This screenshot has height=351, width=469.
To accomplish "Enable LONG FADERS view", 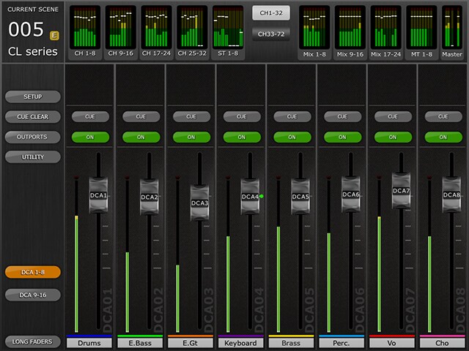I will click(x=32, y=341).
